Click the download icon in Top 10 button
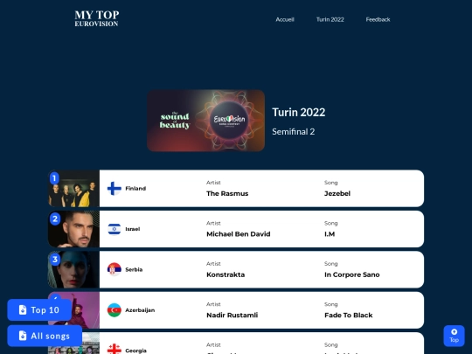Image resolution: width=472 pixels, height=354 pixels. 23,309
